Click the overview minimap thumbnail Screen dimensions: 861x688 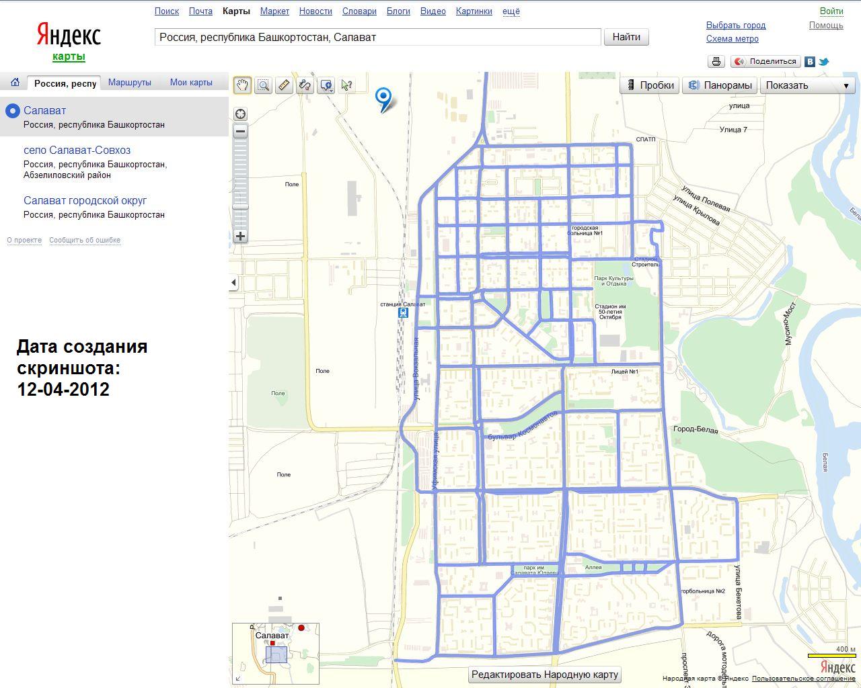[276, 653]
